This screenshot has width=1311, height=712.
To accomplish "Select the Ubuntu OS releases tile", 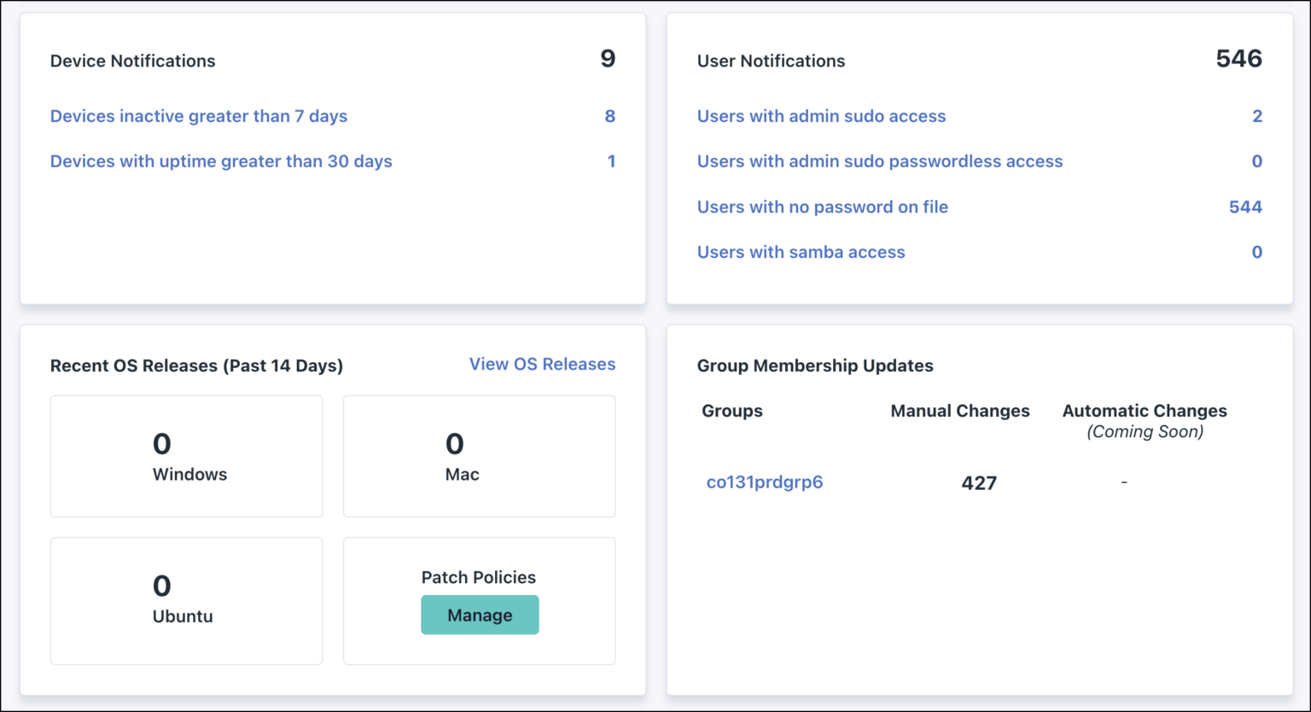I will (186, 600).
